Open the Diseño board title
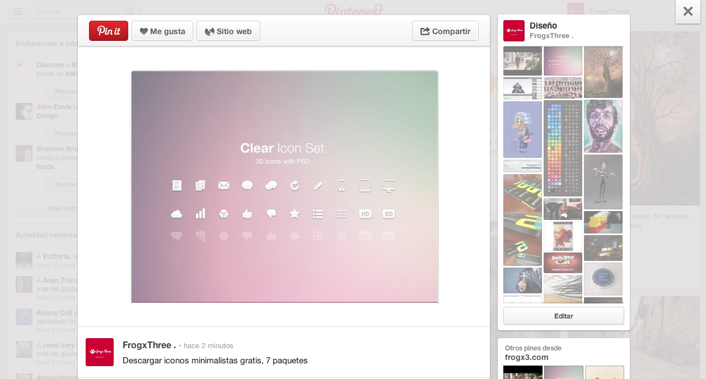The width and height of the screenshot is (706, 379). coord(543,25)
